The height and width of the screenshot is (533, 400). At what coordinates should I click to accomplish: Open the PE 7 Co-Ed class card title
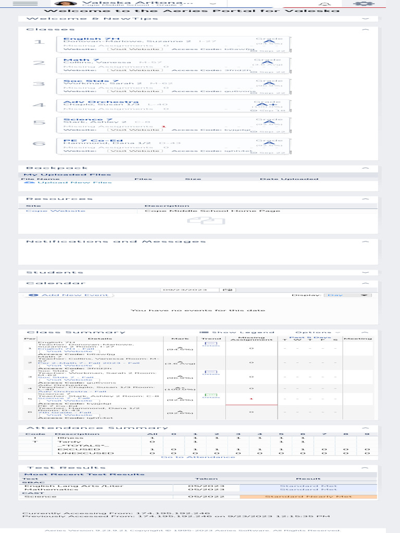coord(93,141)
